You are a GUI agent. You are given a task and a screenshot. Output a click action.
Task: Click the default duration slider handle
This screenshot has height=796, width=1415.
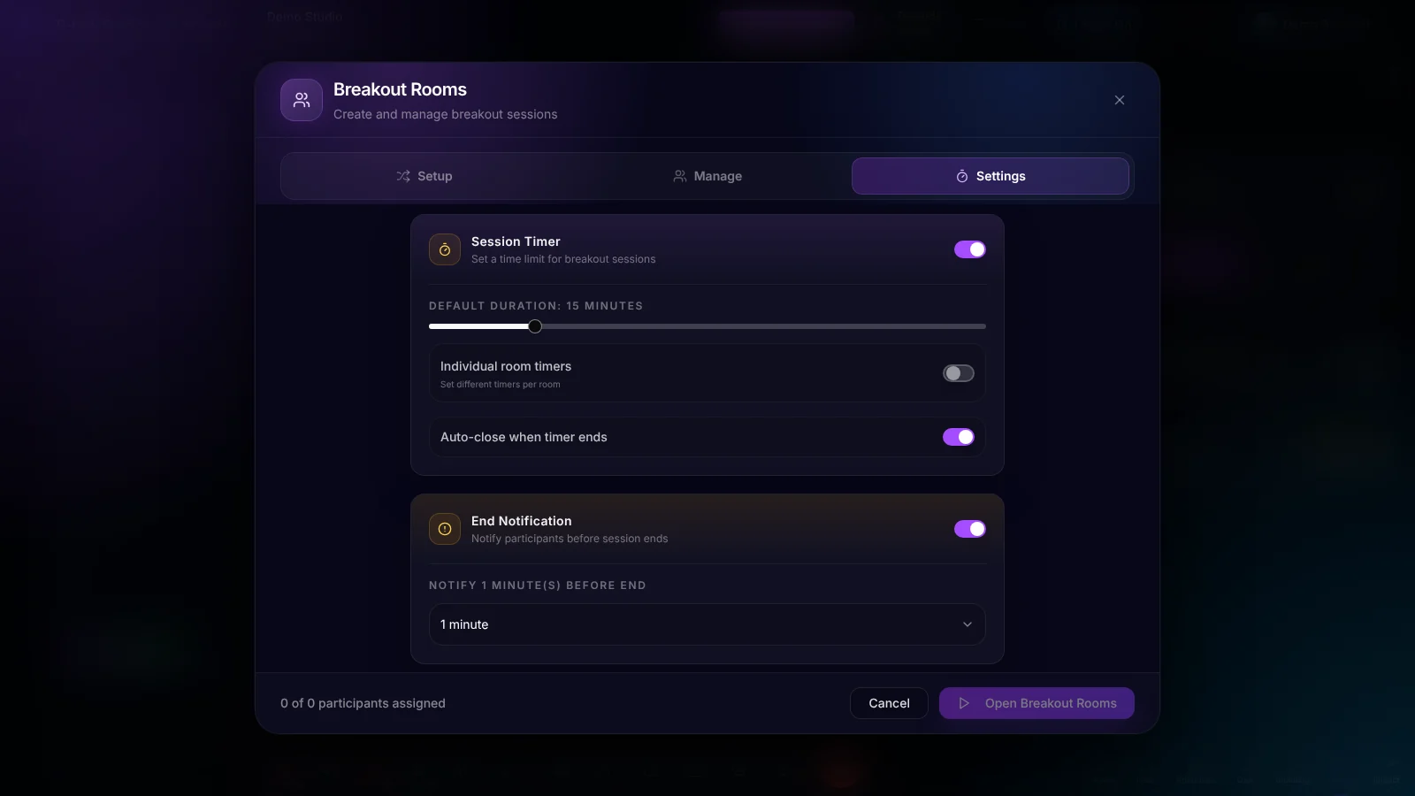click(535, 326)
